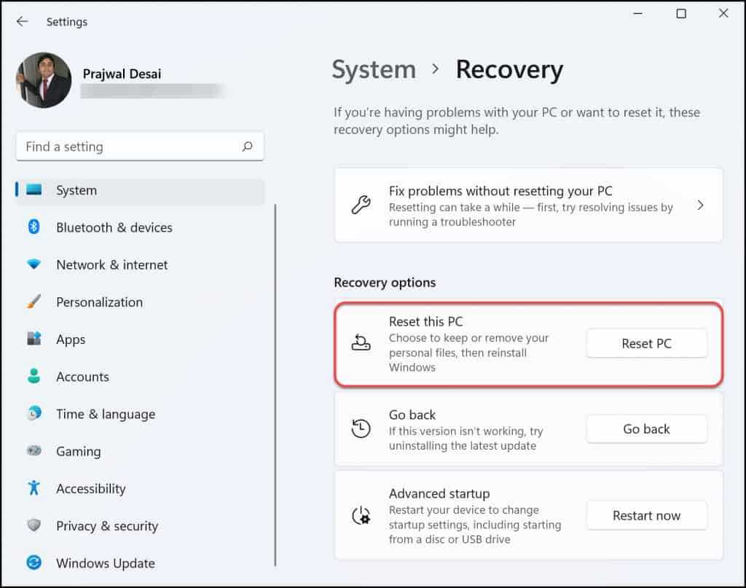Screen dimensions: 746x588
Task: Close the Settings window
Action: tap(723, 13)
